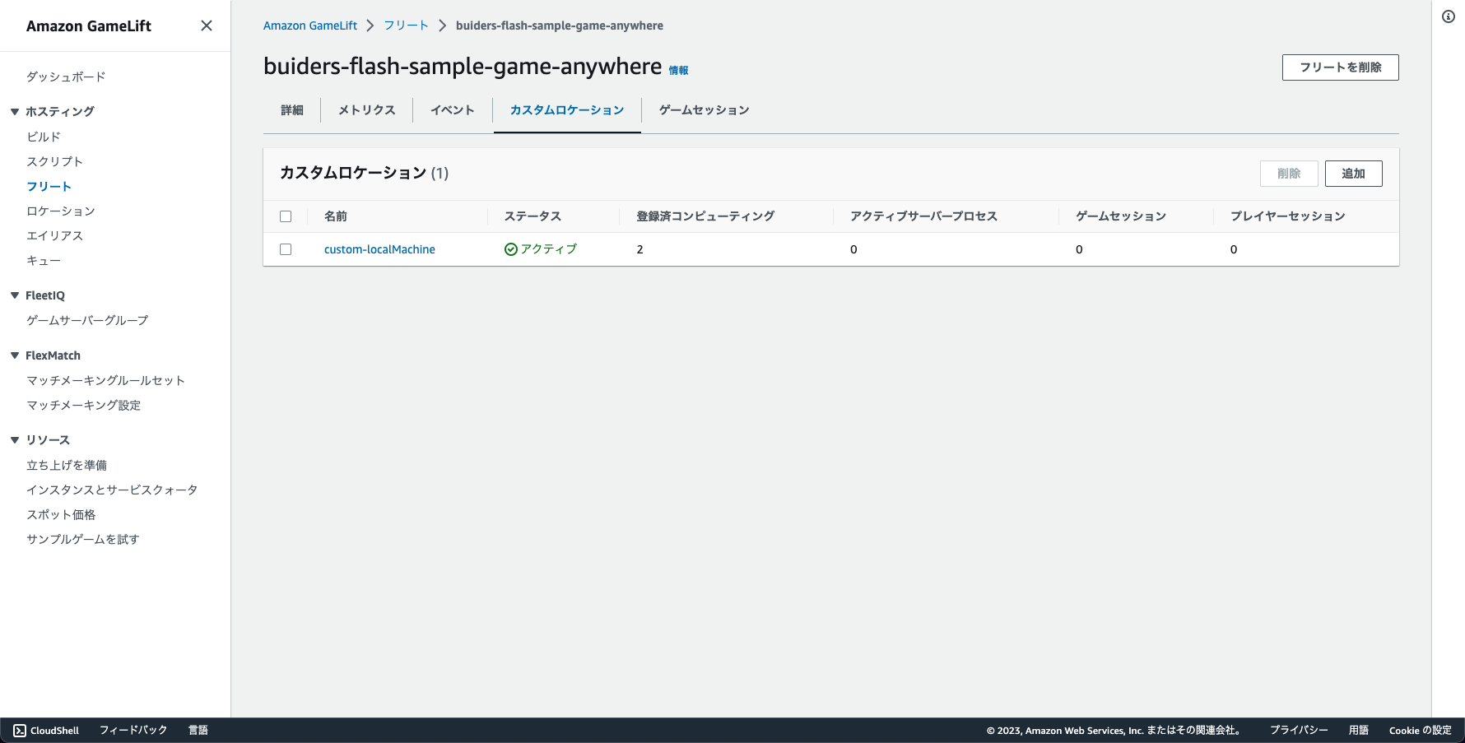Click the プレイヤーセッション column header

coord(1288,216)
